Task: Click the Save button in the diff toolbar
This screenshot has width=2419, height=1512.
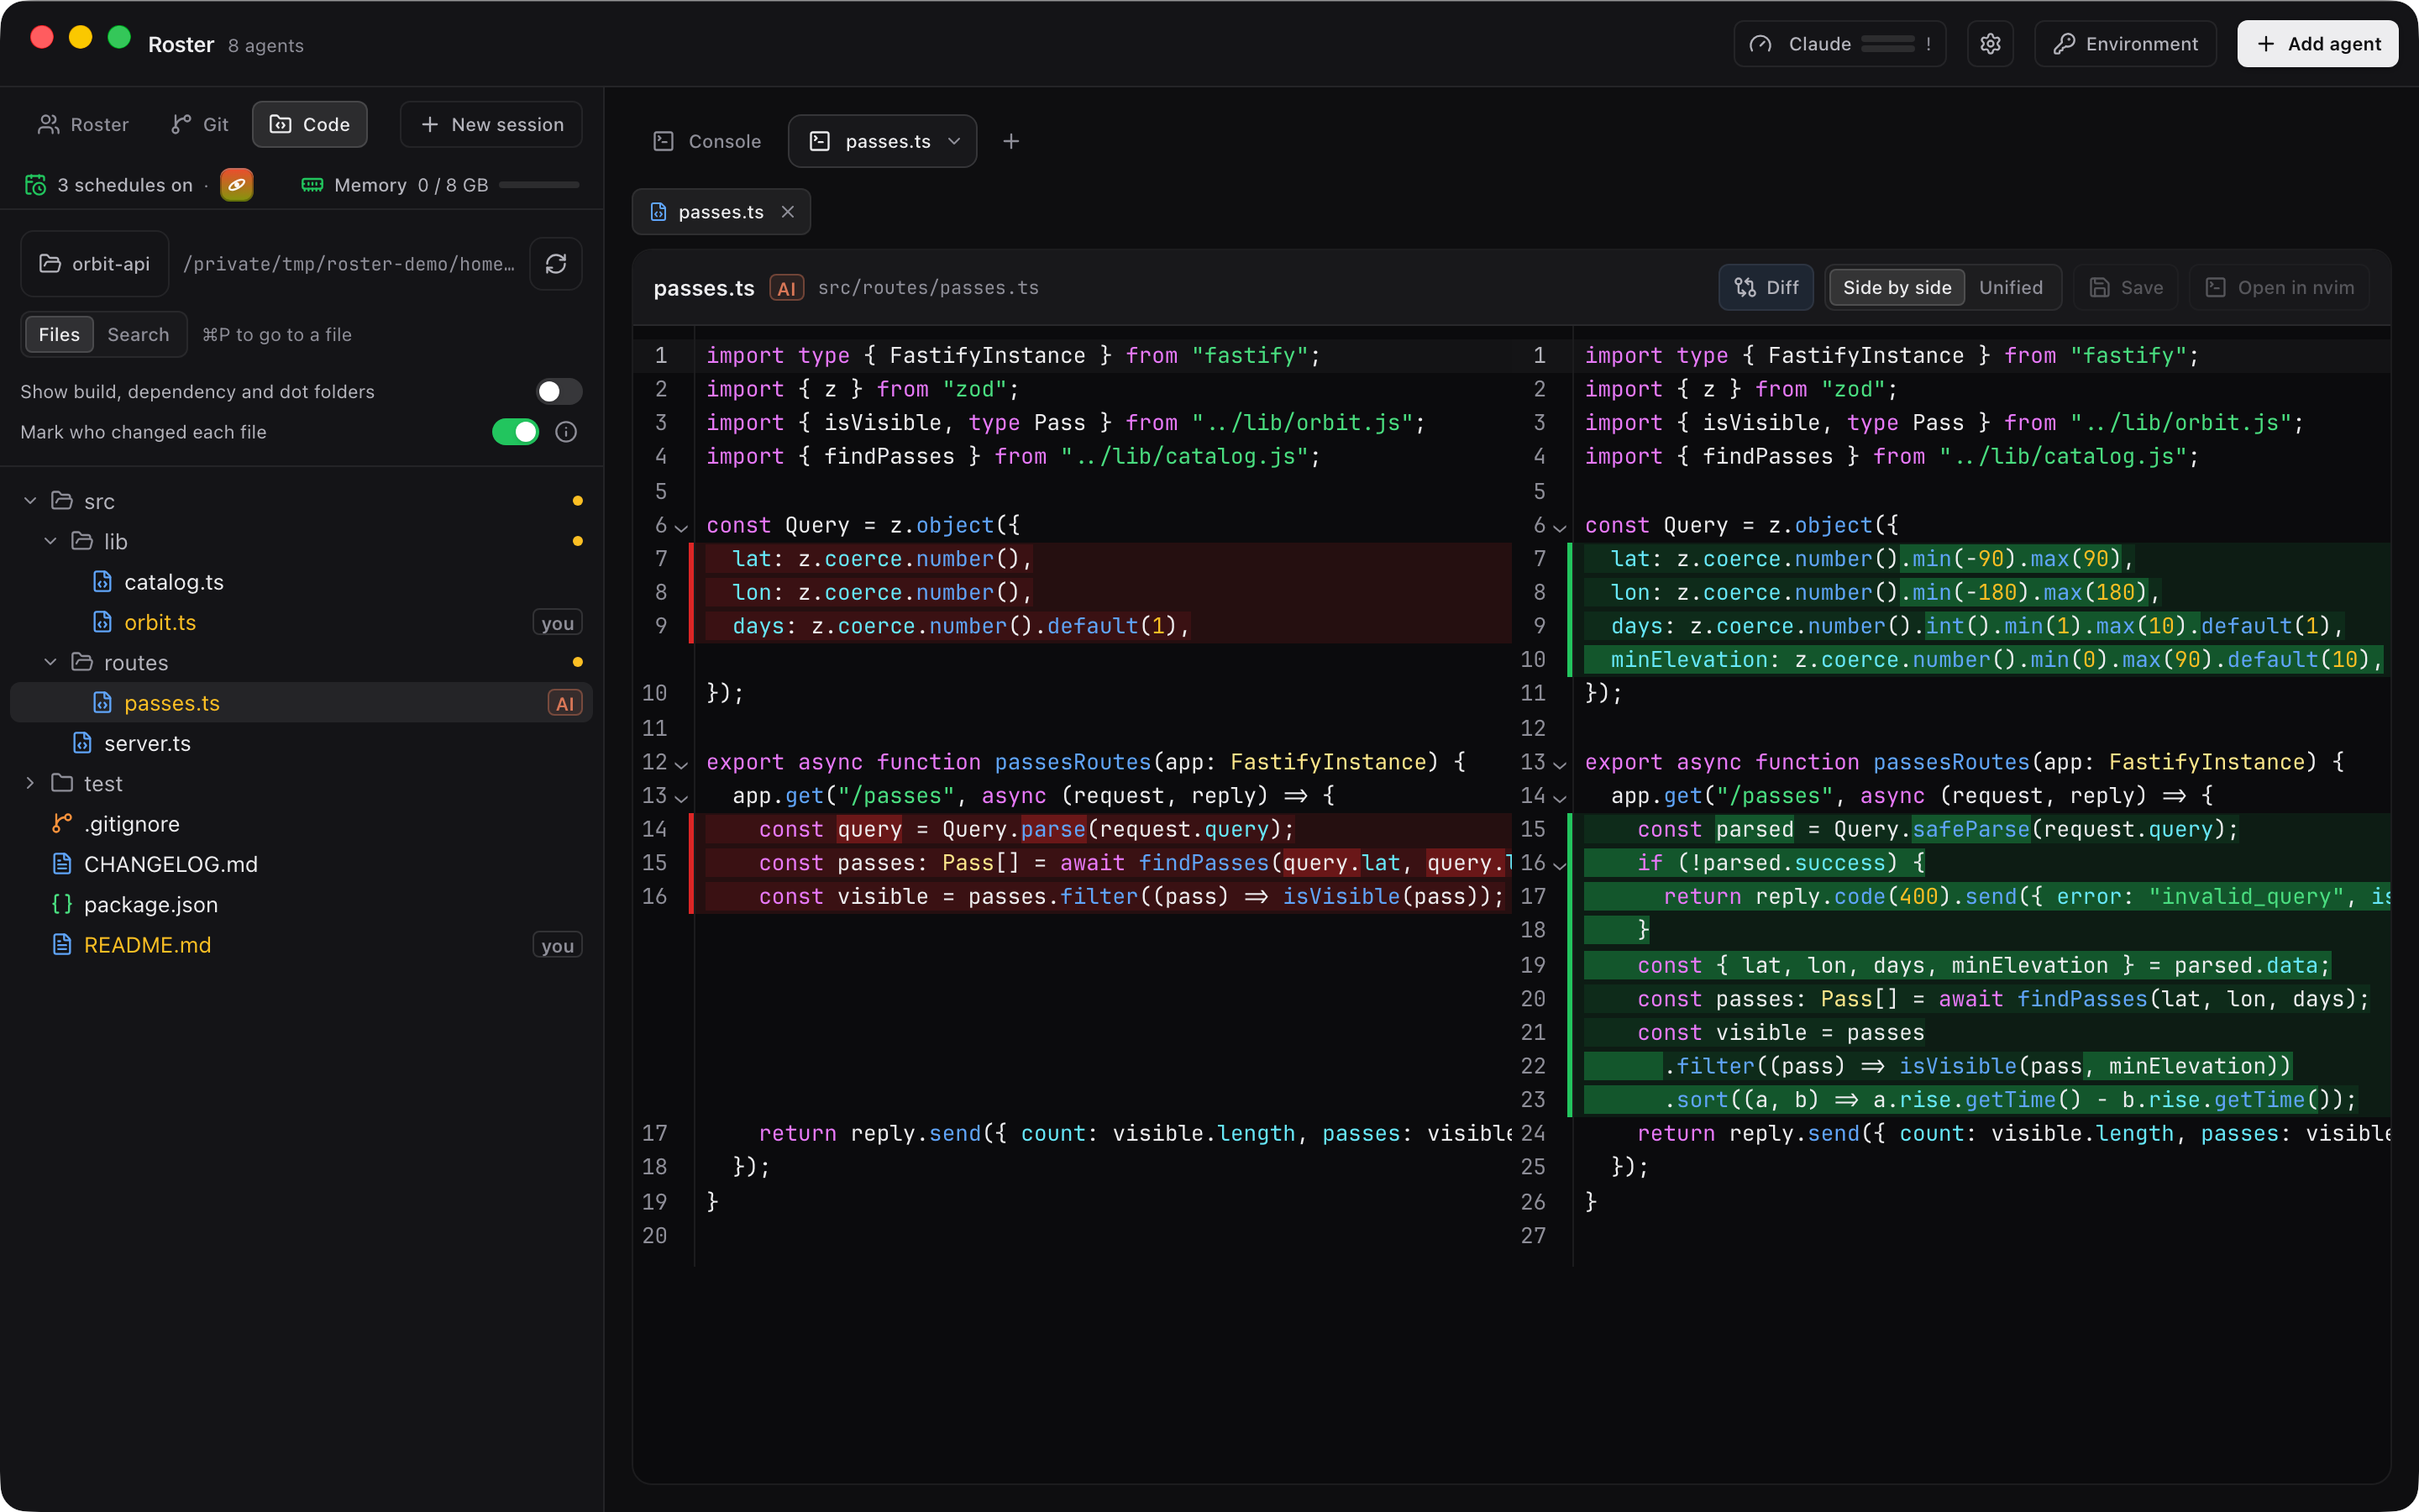Action: (2126, 288)
